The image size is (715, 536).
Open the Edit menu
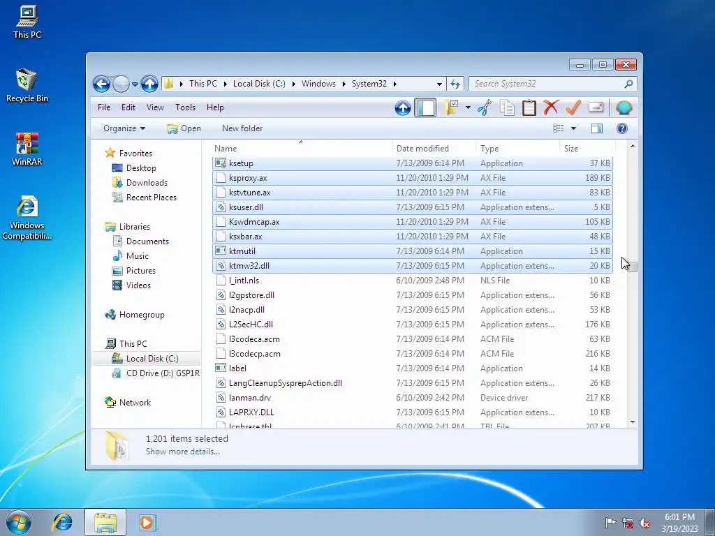coord(128,107)
